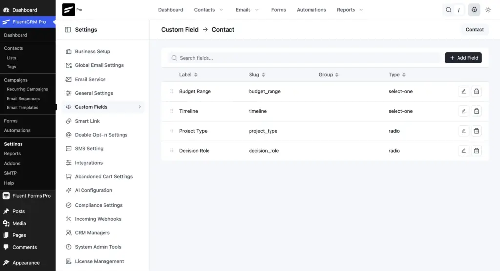Expand Custom Fields submenu chevron

pyautogui.click(x=139, y=107)
